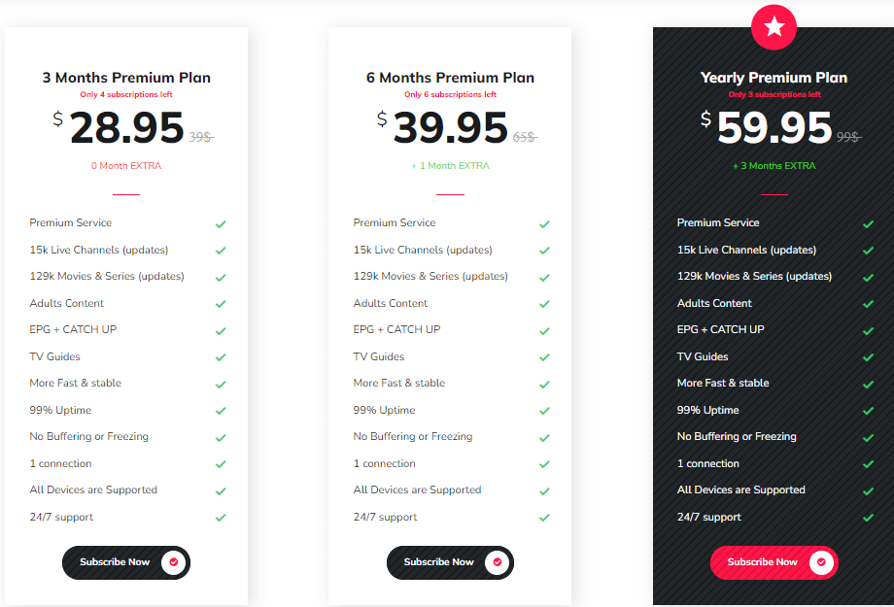Click check icon inside Yearly Subscribe button
This screenshot has height=607, width=894.
(x=821, y=562)
